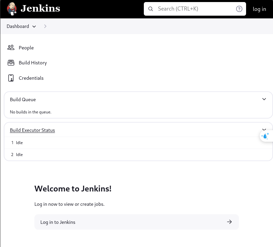Collapse the Build Executor Status panel
Image resolution: width=273 pixels, height=247 pixels.
click(264, 129)
